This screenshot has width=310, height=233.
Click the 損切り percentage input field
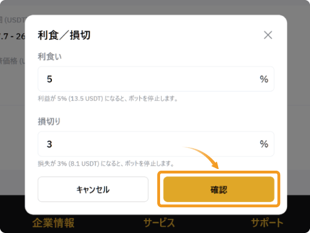coord(156,144)
